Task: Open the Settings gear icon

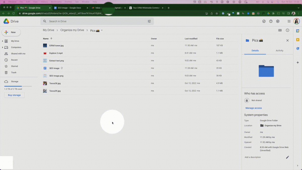Action: [x=278, y=21]
